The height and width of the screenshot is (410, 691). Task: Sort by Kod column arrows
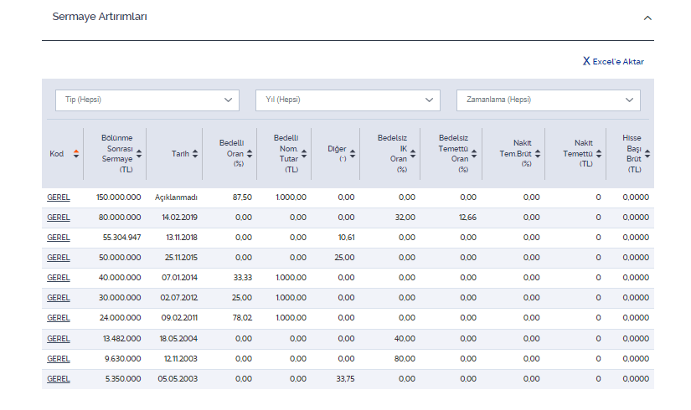click(x=76, y=154)
